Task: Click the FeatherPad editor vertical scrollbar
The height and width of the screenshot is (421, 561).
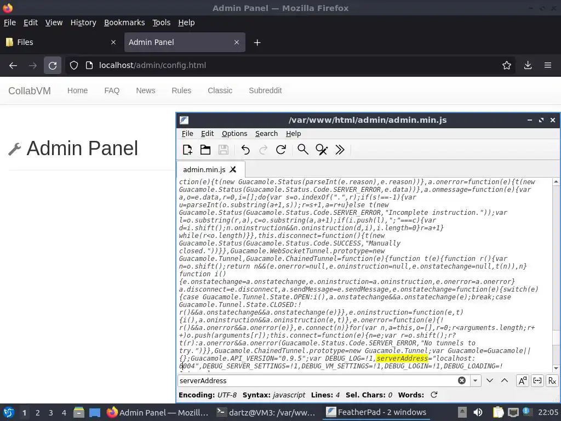Action: pyautogui.click(x=556, y=275)
